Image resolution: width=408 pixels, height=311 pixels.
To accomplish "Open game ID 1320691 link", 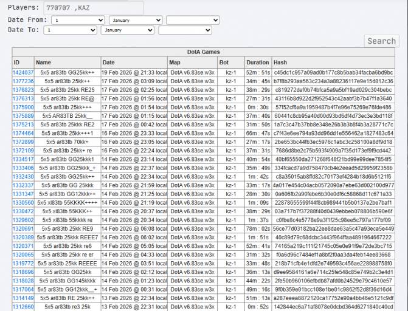I will [23, 228].
